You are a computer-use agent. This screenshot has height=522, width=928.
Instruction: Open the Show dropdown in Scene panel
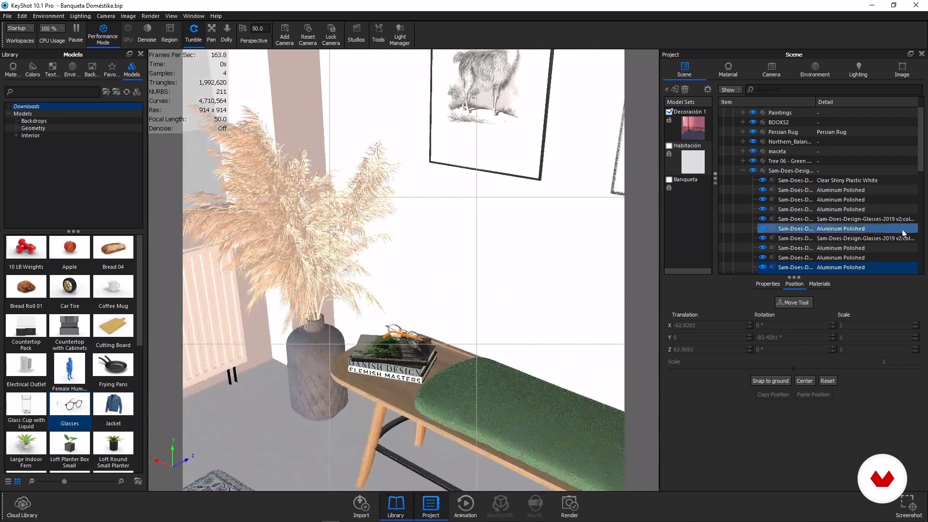[730, 90]
